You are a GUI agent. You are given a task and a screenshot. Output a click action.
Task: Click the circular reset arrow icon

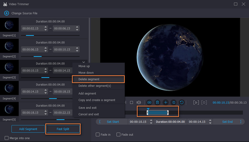(x=182, y=102)
